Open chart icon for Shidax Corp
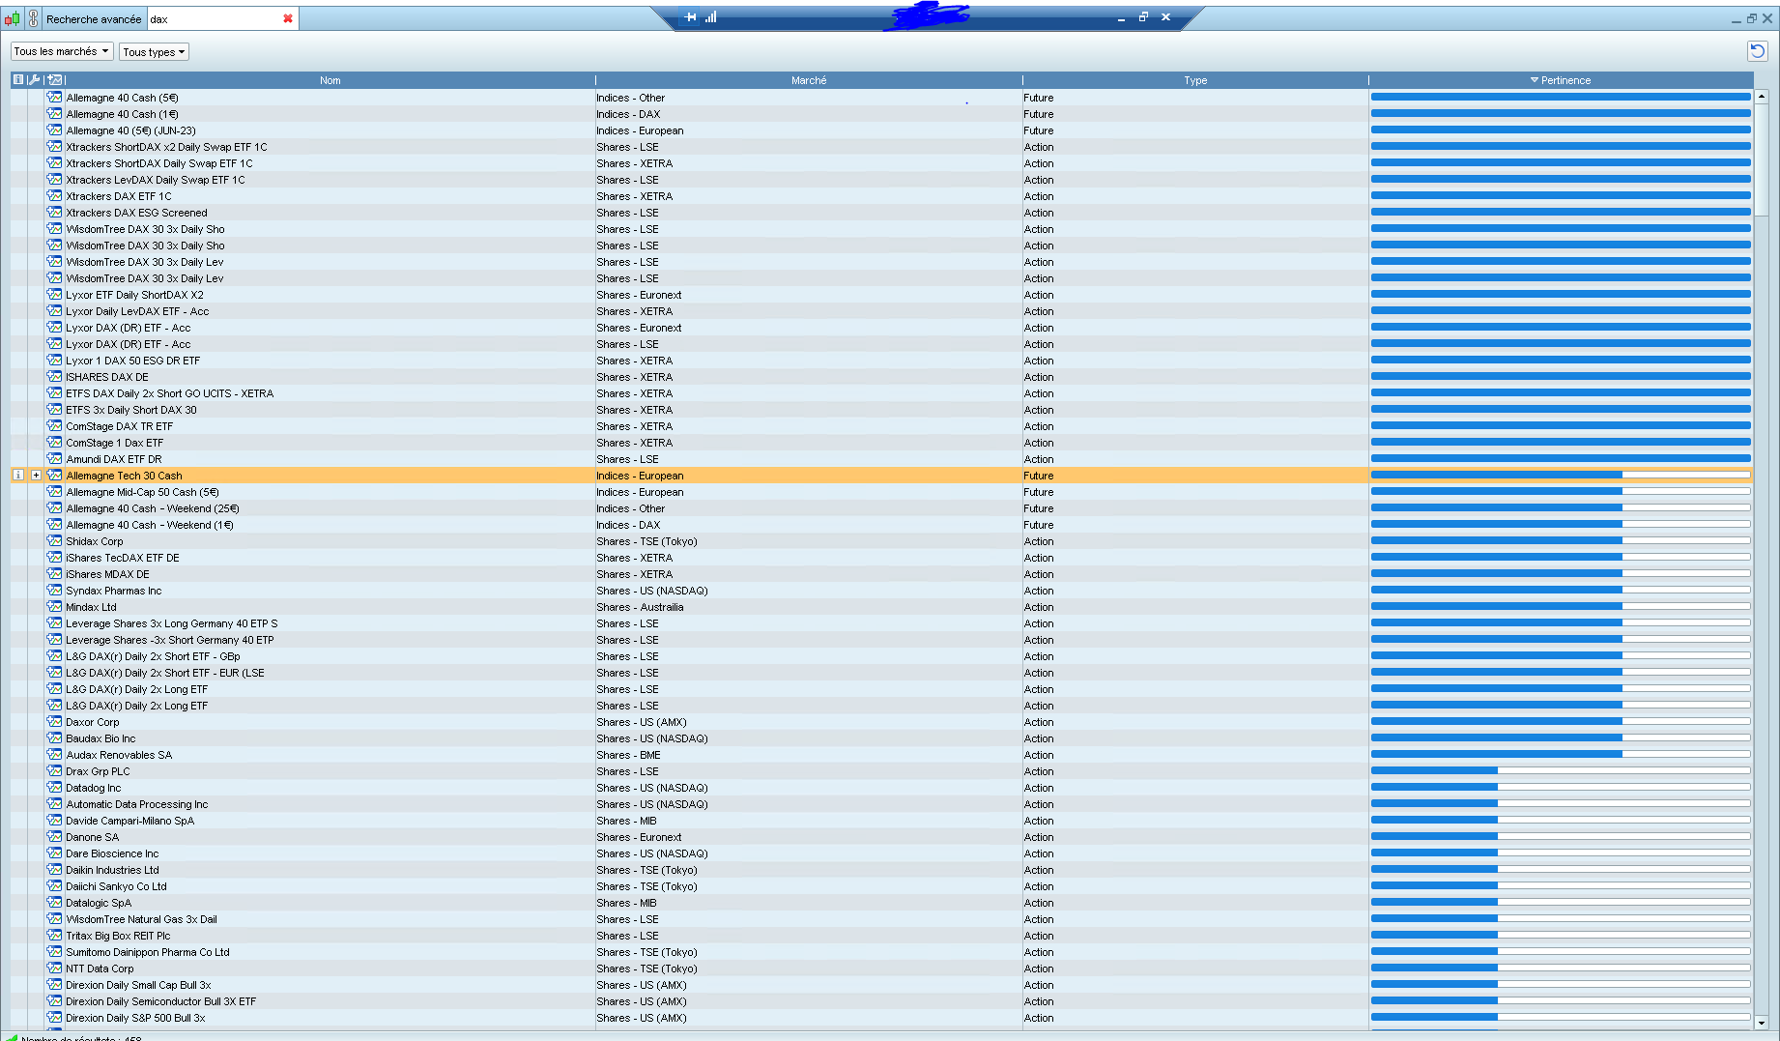Viewport: 1780px width, 1041px height. click(54, 541)
